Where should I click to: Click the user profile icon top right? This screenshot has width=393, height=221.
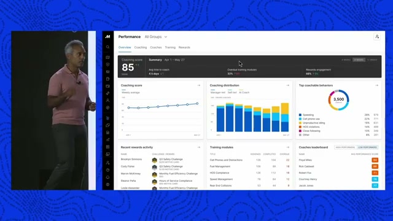[377, 37]
